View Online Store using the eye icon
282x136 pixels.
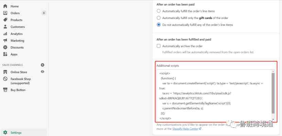[42, 72]
